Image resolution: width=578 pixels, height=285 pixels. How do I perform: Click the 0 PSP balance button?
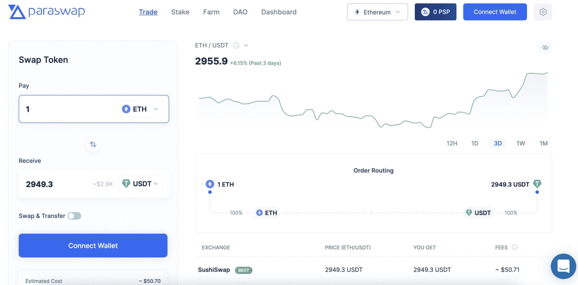[x=435, y=12]
